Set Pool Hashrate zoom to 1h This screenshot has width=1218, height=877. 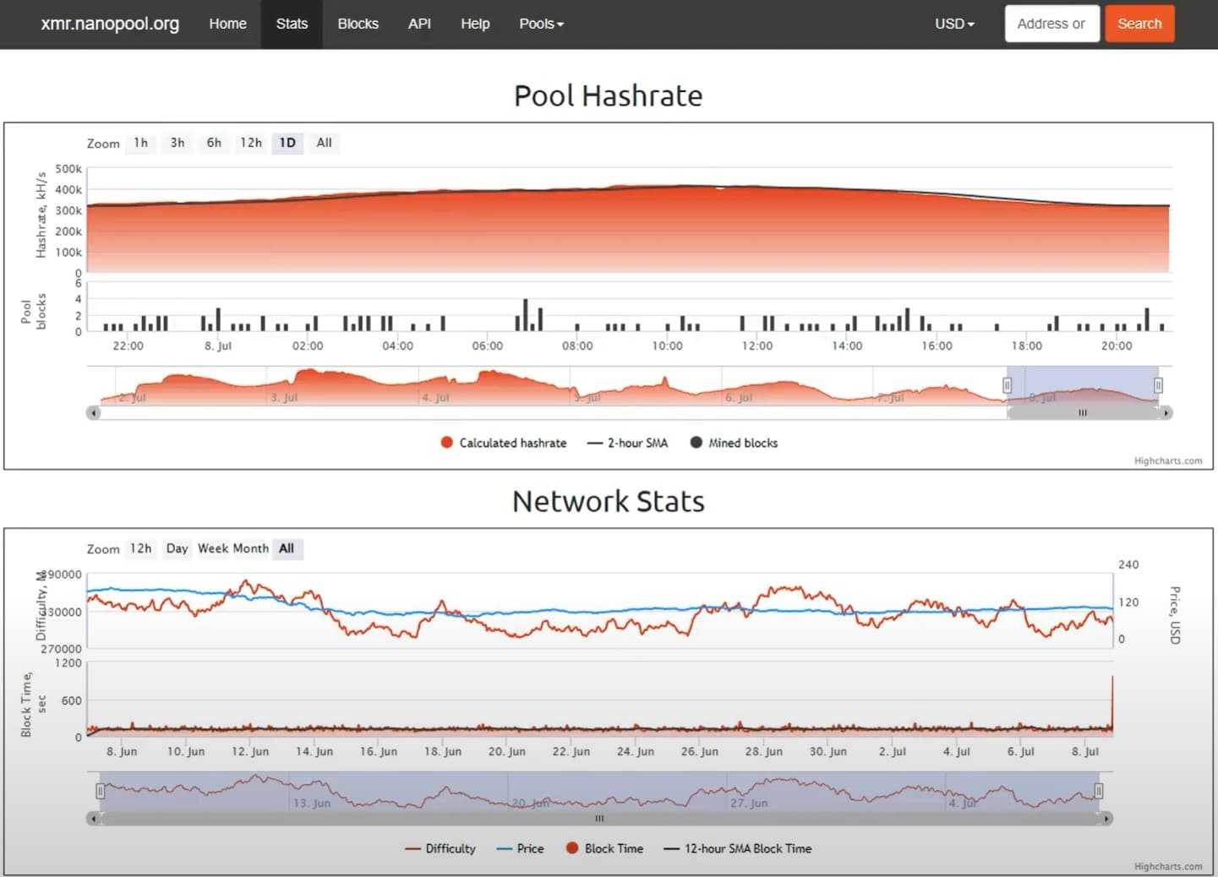(x=140, y=143)
